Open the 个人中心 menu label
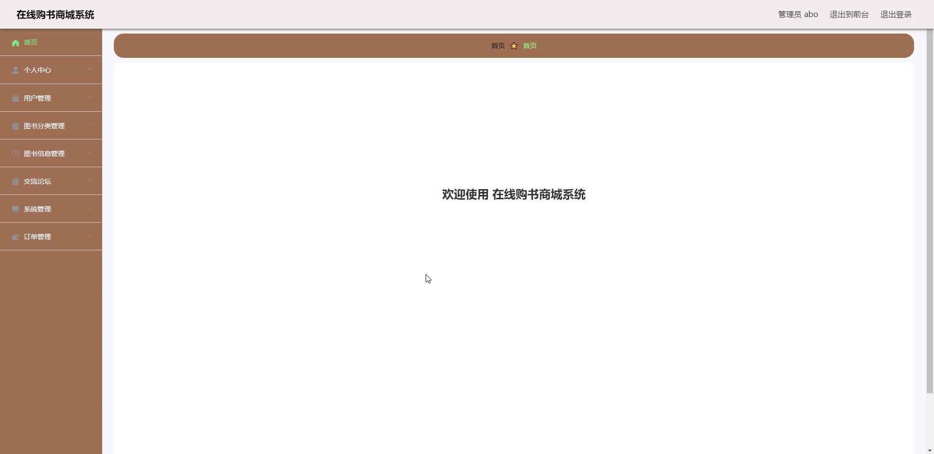 coord(37,70)
